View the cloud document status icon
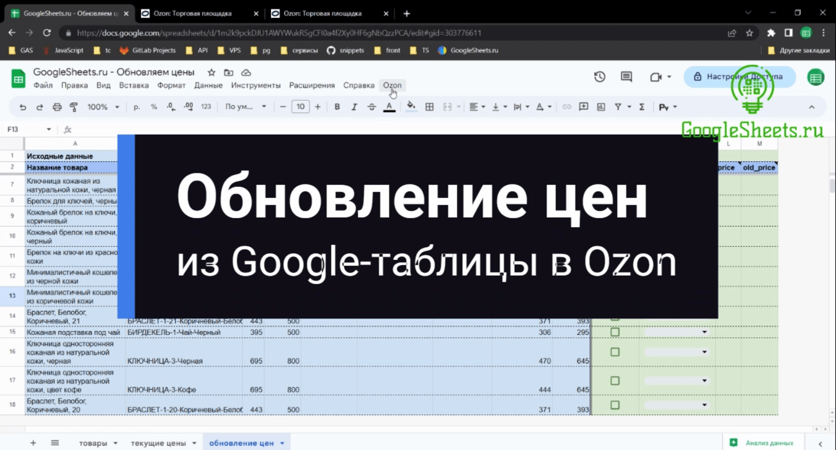 (246, 73)
